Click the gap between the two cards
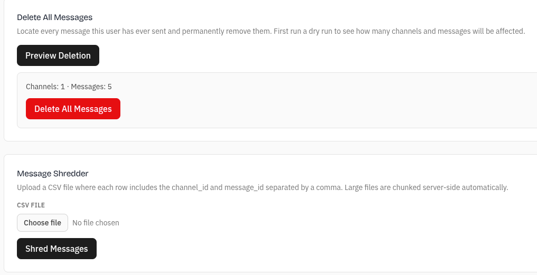 (264, 148)
